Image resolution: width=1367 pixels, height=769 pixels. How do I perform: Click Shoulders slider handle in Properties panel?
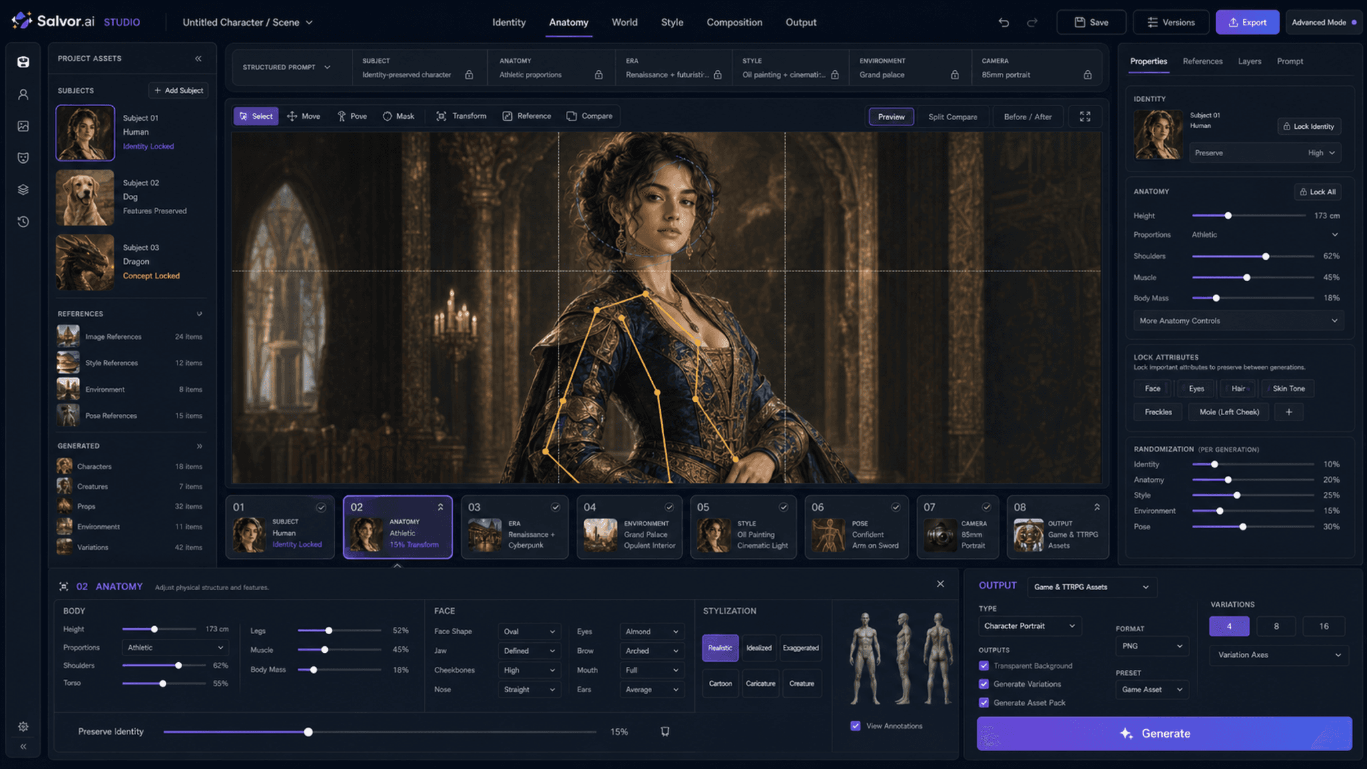pos(1266,256)
